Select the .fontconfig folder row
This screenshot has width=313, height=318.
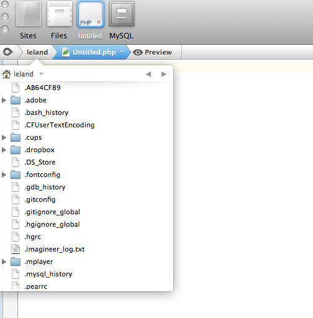tap(86, 175)
